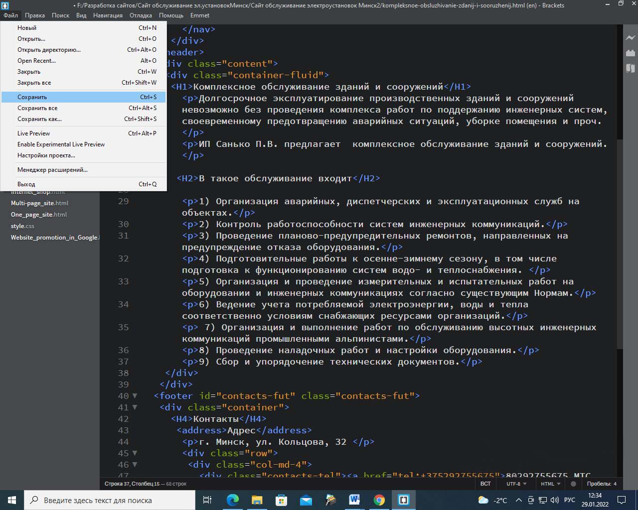Toggle Enable Experimental Live Preview option
The height and width of the screenshot is (510, 638).
click(61, 144)
